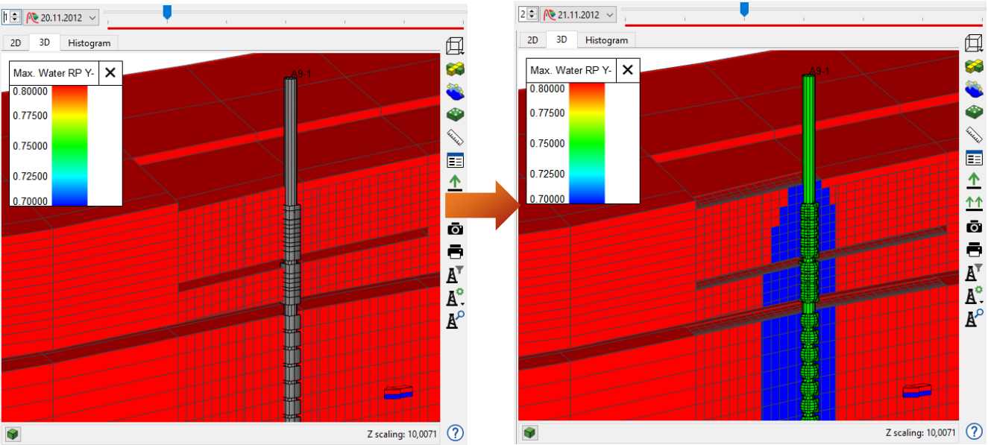The image size is (988, 445).
Task: Click the A9-1 well label in right panel
Action: [x=819, y=71]
